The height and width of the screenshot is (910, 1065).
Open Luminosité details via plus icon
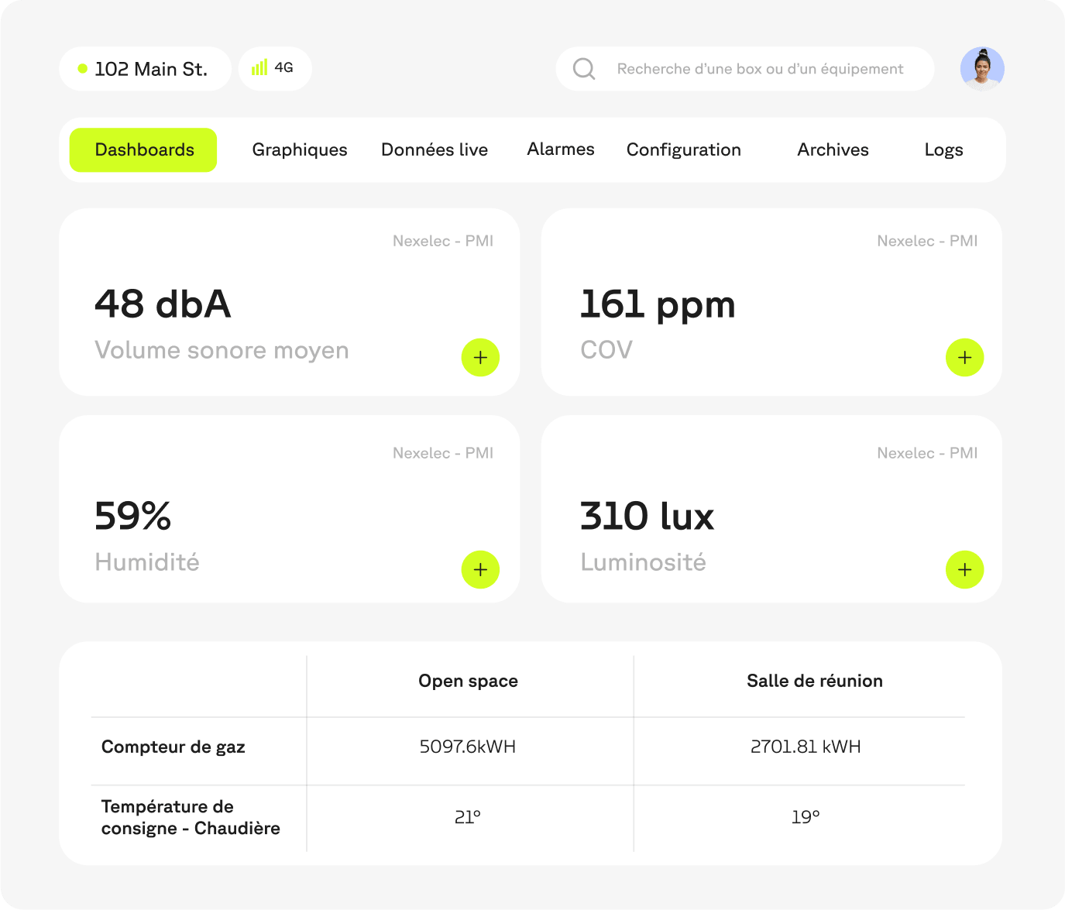point(964,570)
